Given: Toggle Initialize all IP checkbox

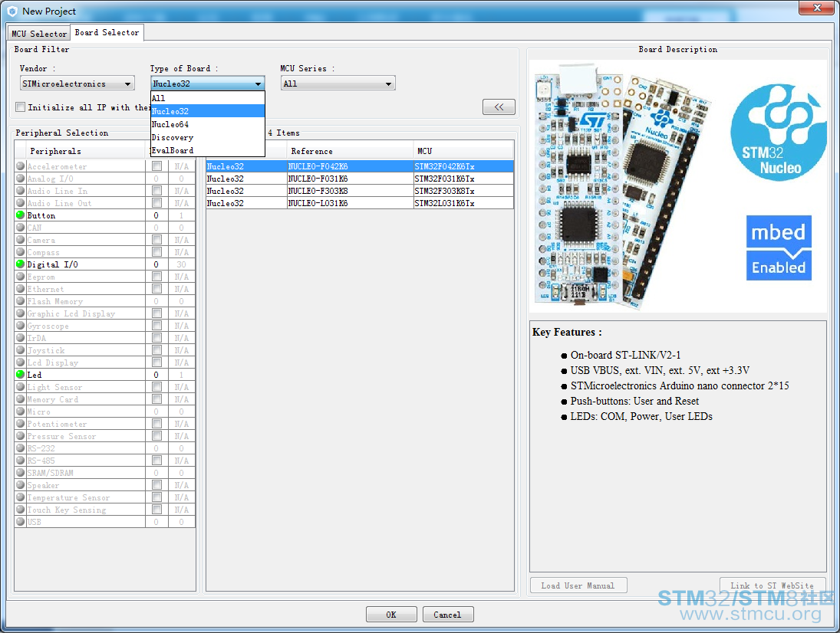Looking at the screenshot, I should [21, 107].
